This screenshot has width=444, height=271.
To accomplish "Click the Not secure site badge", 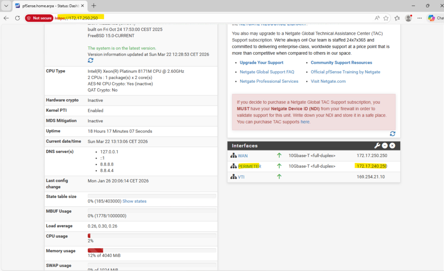I will pos(39,18).
